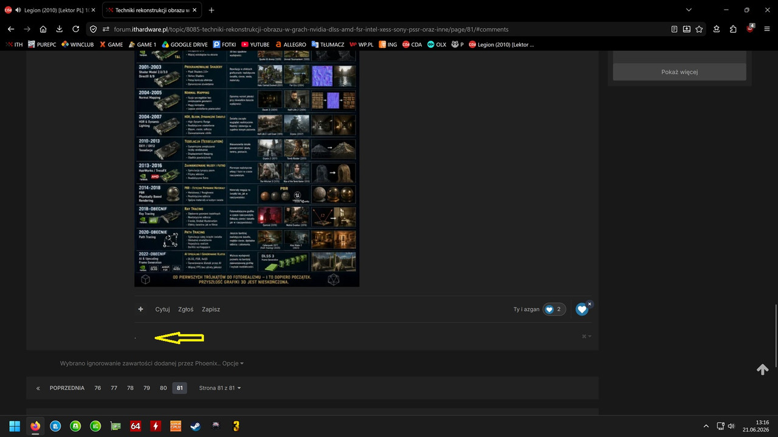778x437 pixels.
Task: Open Firefox from the taskbar
Action: pos(35,426)
